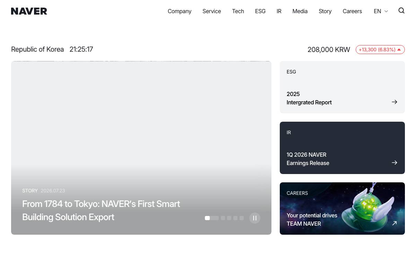This screenshot has width=416, height=260.
Task: Click the STORY category label on banner
Action: tap(30, 191)
